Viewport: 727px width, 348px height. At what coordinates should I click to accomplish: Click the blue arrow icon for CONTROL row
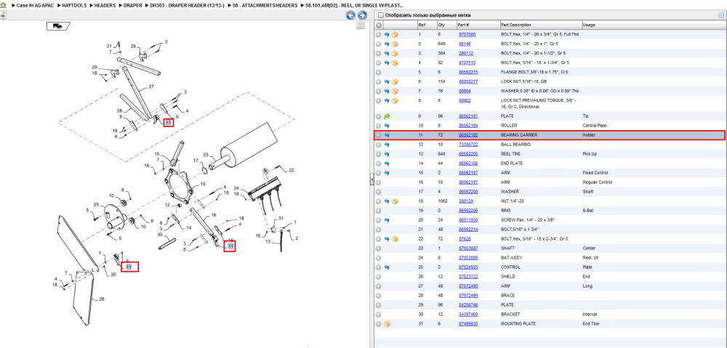point(386,267)
